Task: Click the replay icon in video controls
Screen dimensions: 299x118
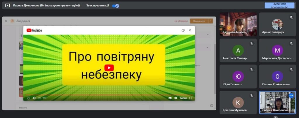Action: [x=28, y=98]
